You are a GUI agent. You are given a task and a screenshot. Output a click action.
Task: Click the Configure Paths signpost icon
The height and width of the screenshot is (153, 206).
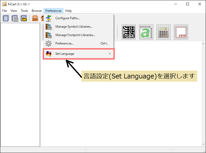pyautogui.click(x=49, y=18)
